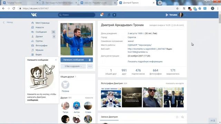
Task: Open the Сообщения sidebar link
Action: point(41,32)
